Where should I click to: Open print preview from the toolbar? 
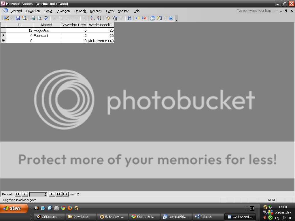tap(39, 18)
